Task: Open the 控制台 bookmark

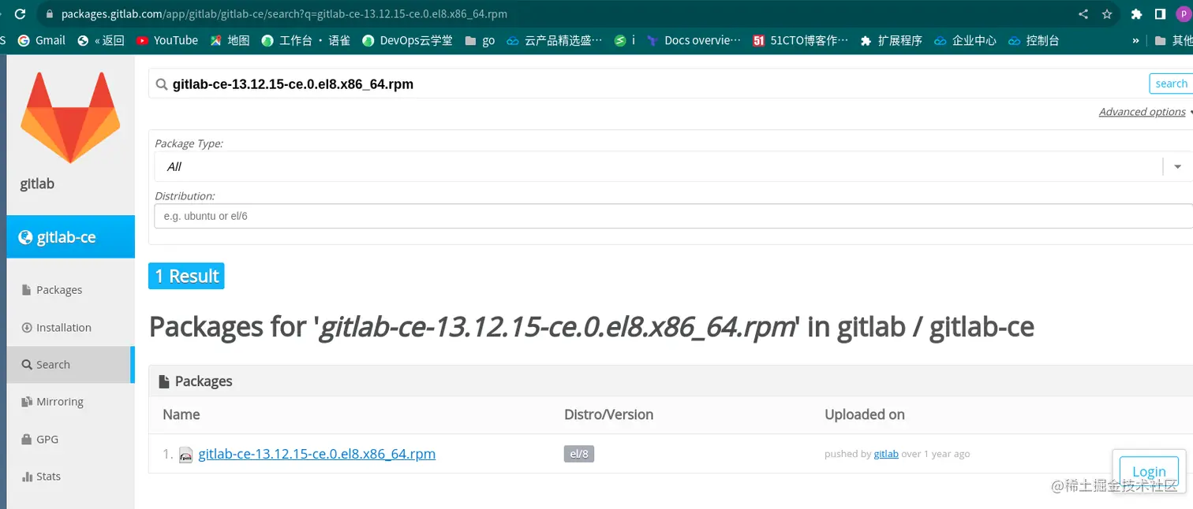Action: (x=1033, y=40)
